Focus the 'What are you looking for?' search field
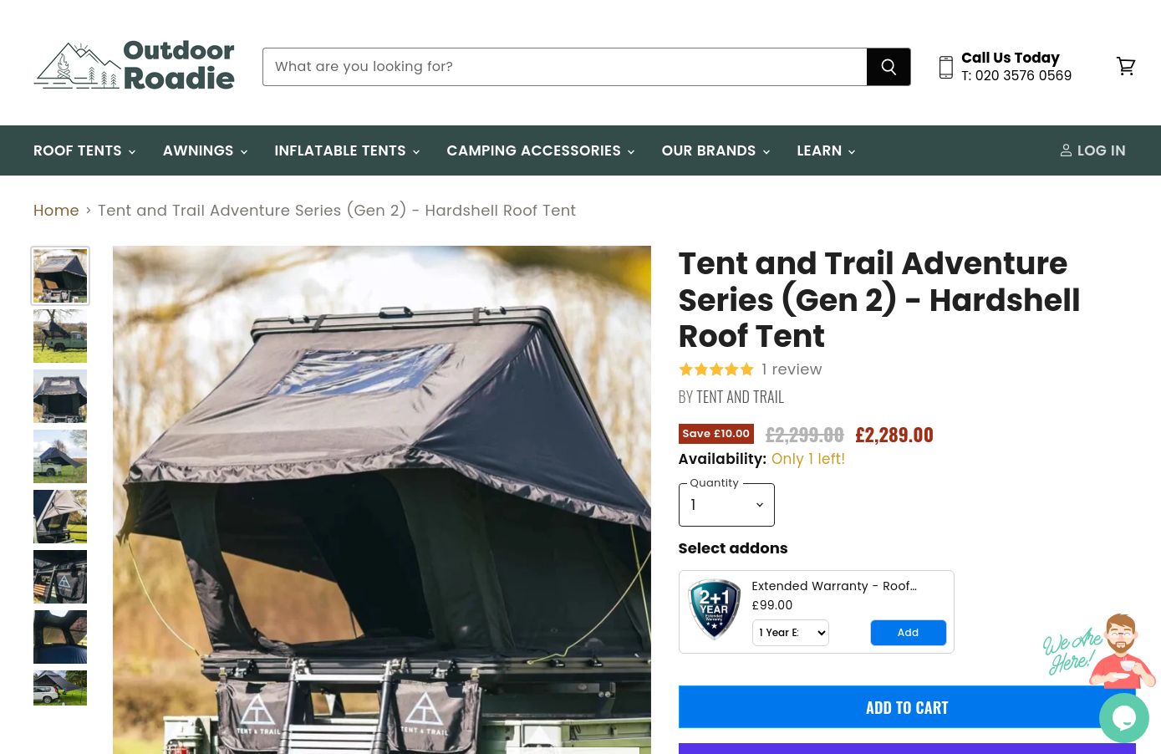 (565, 67)
